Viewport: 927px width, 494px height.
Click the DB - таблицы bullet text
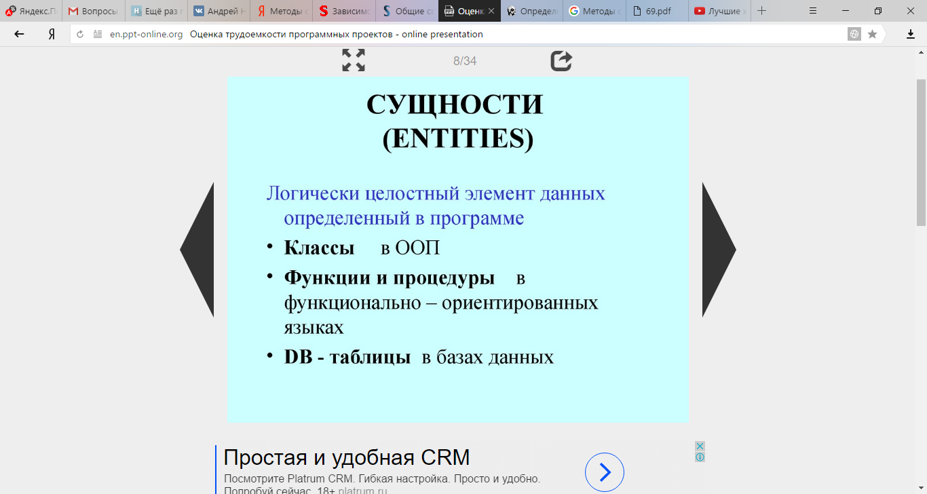pyautogui.click(x=347, y=356)
